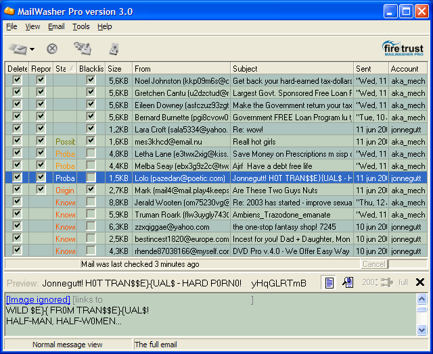The width and height of the screenshot is (433, 354).
Task: Select subject 'Largest Govt. Sponsored Free Loan'
Action: point(292,93)
